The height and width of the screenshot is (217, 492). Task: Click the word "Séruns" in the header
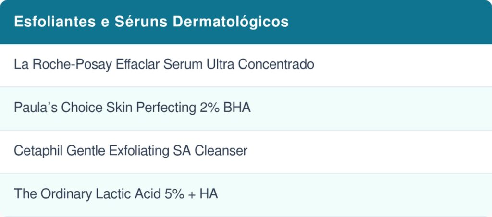tap(141, 22)
